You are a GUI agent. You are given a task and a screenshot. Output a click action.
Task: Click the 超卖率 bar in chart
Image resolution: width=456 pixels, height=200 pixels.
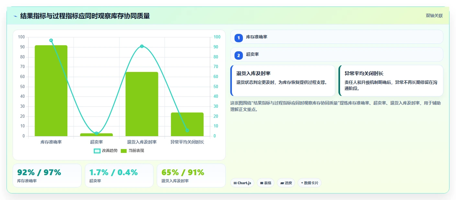click(97, 135)
